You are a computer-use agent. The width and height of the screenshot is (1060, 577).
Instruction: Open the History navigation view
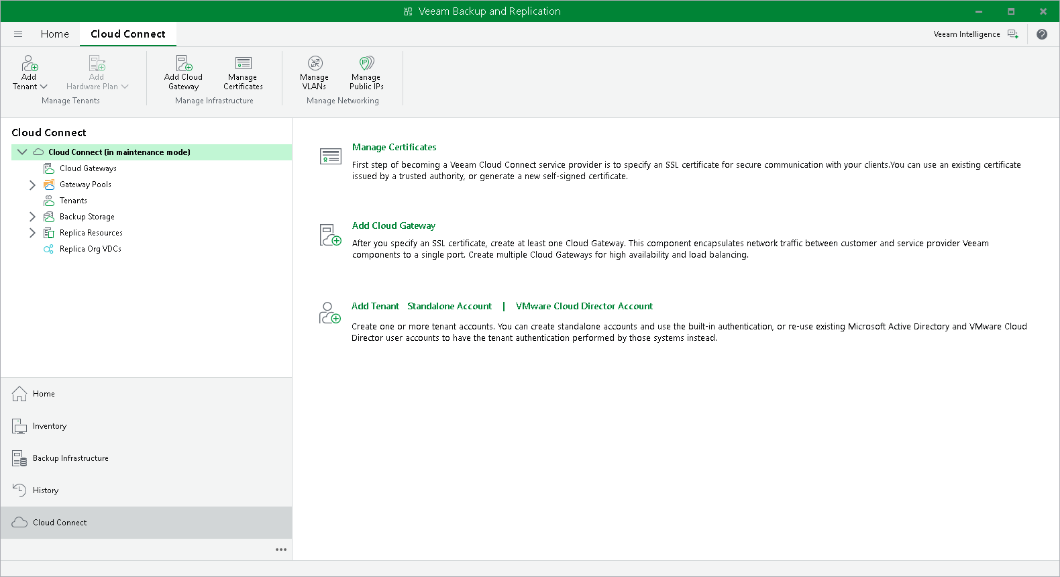(146, 490)
